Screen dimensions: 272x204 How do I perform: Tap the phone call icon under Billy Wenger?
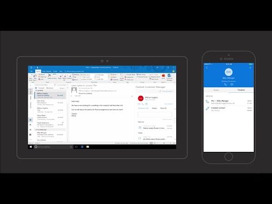[226, 84]
